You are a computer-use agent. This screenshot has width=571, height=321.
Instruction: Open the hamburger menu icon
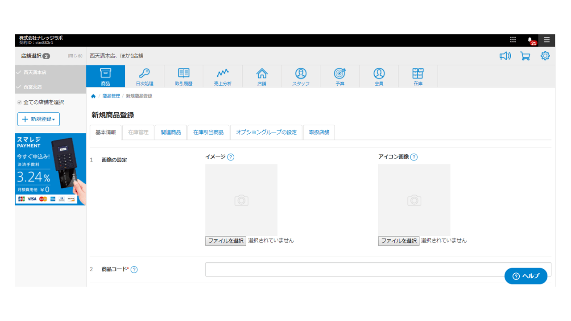pyautogui.click(x=547, y=40)
